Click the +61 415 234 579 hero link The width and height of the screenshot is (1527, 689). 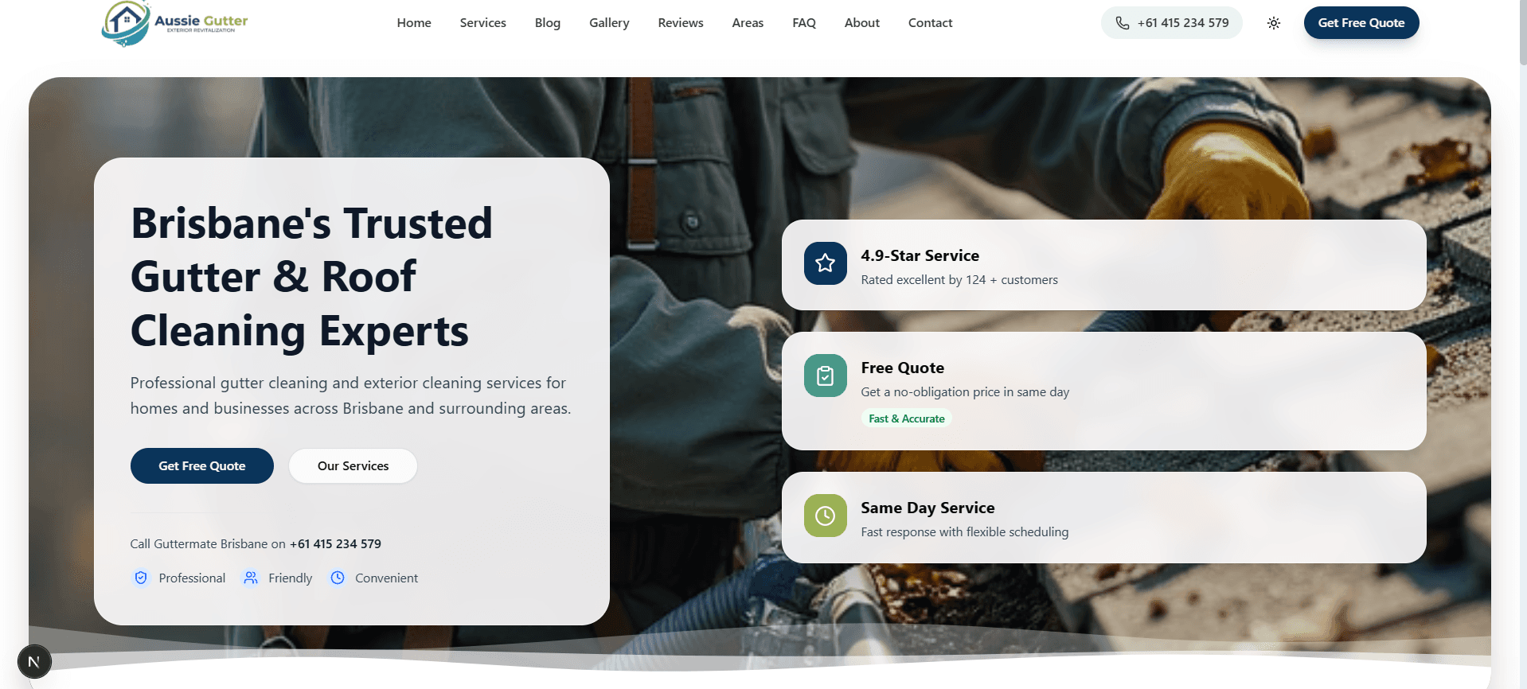point(335,544)
